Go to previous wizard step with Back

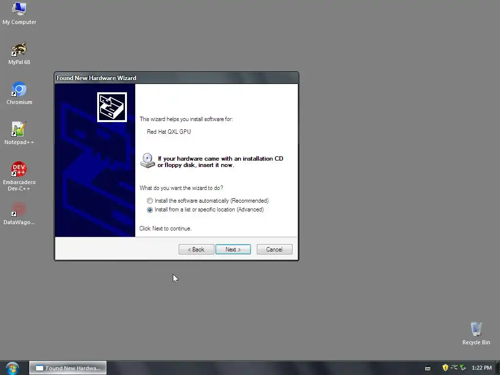[x=196, y=250]
